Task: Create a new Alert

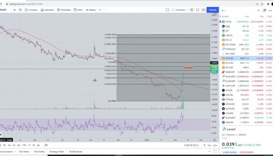Action: click(79, 10)
